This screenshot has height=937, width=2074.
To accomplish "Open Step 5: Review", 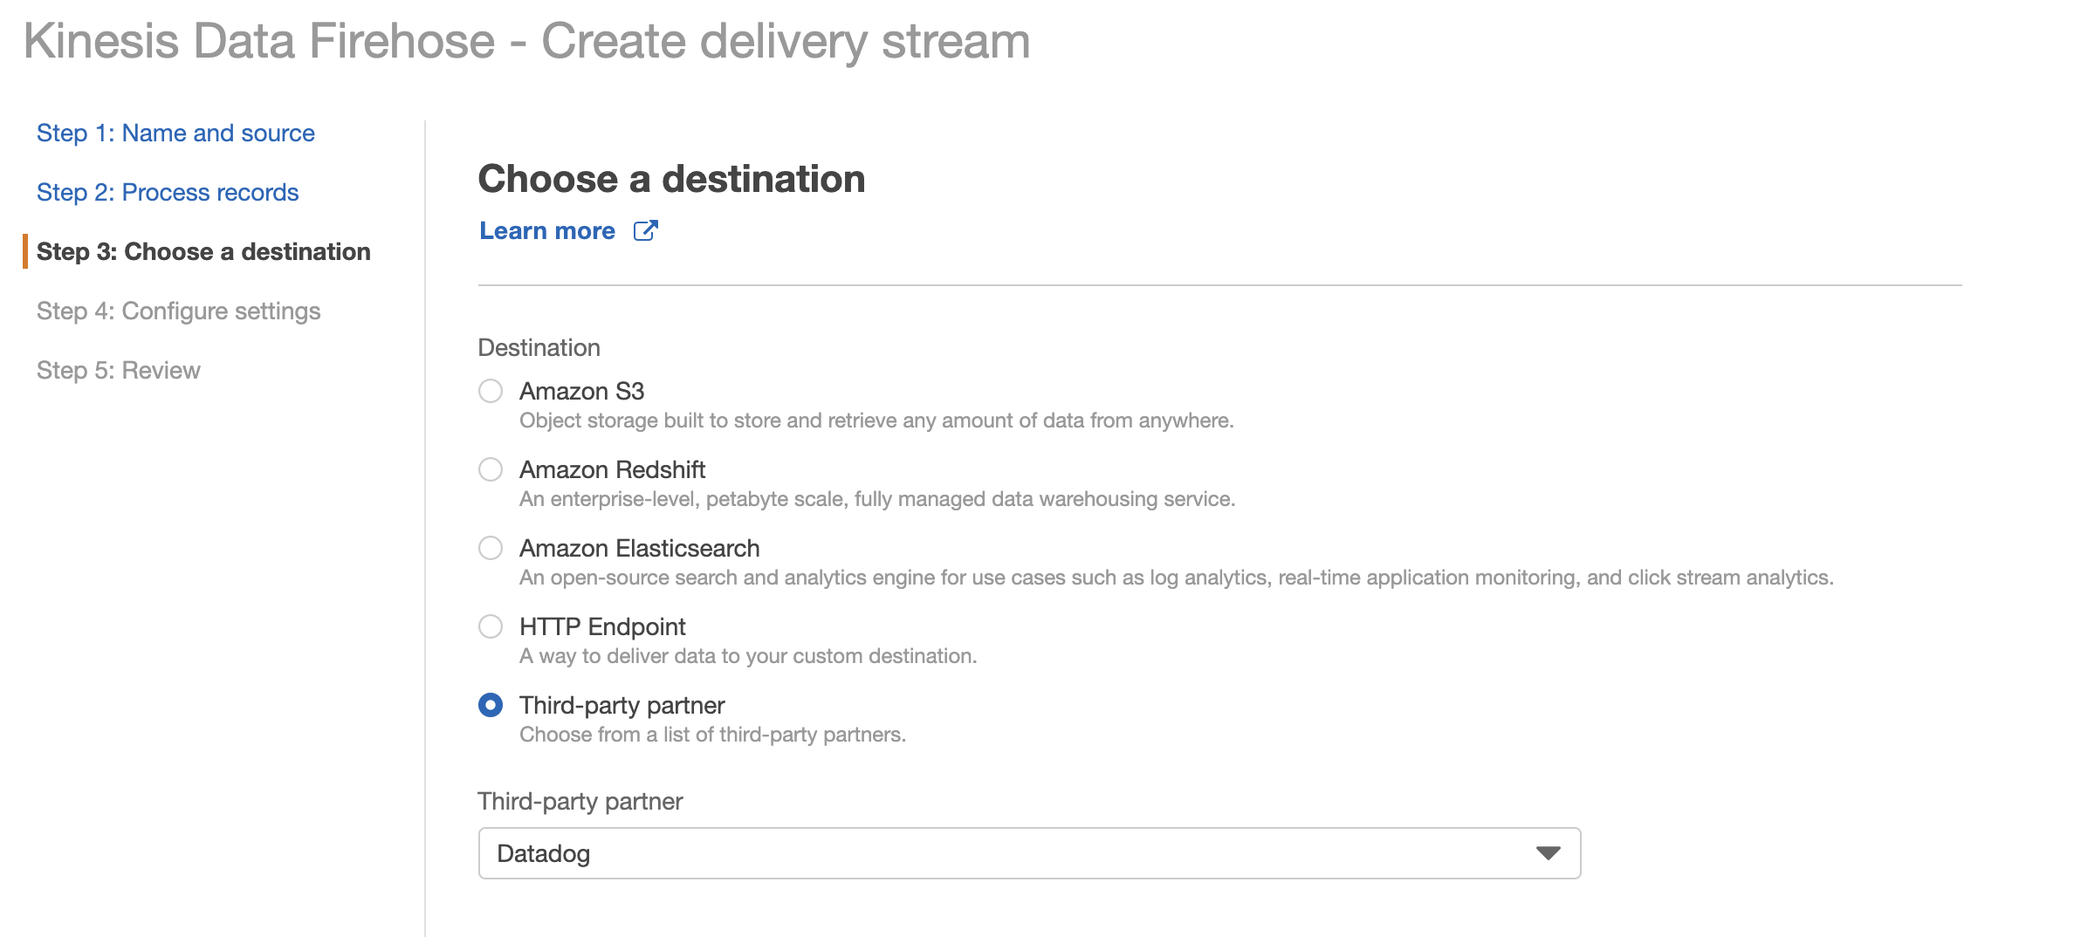I will click(x=118, y=370).
